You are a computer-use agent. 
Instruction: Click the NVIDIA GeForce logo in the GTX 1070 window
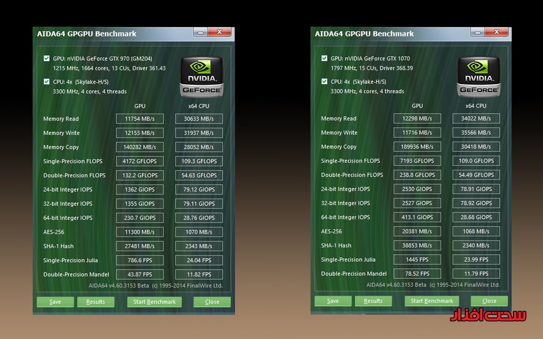click(479, 77)
